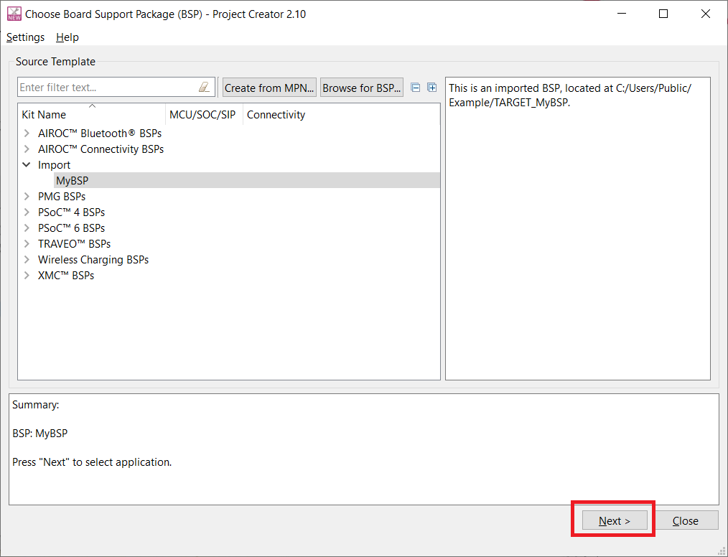The width and height of the screenshot is (728, 557).
Task: Click the imported BSP description text
Action: pyautogui.click(x=570, y=95)
